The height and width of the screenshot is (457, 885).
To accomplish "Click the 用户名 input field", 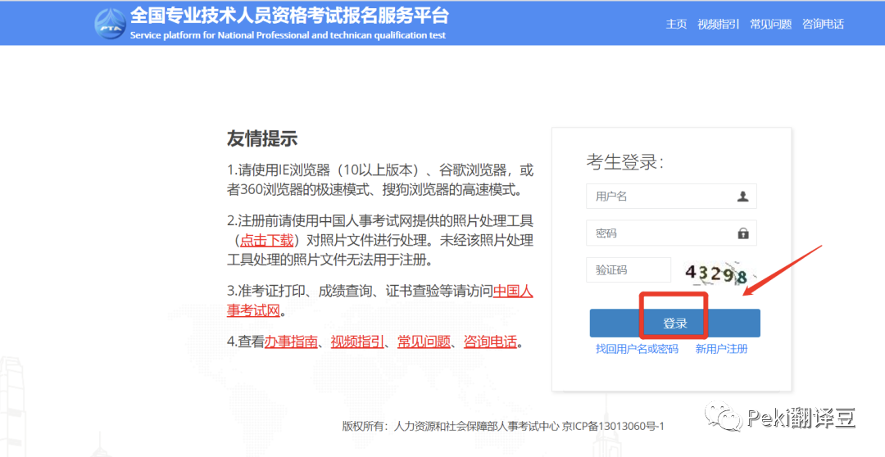I will [671, 197].
